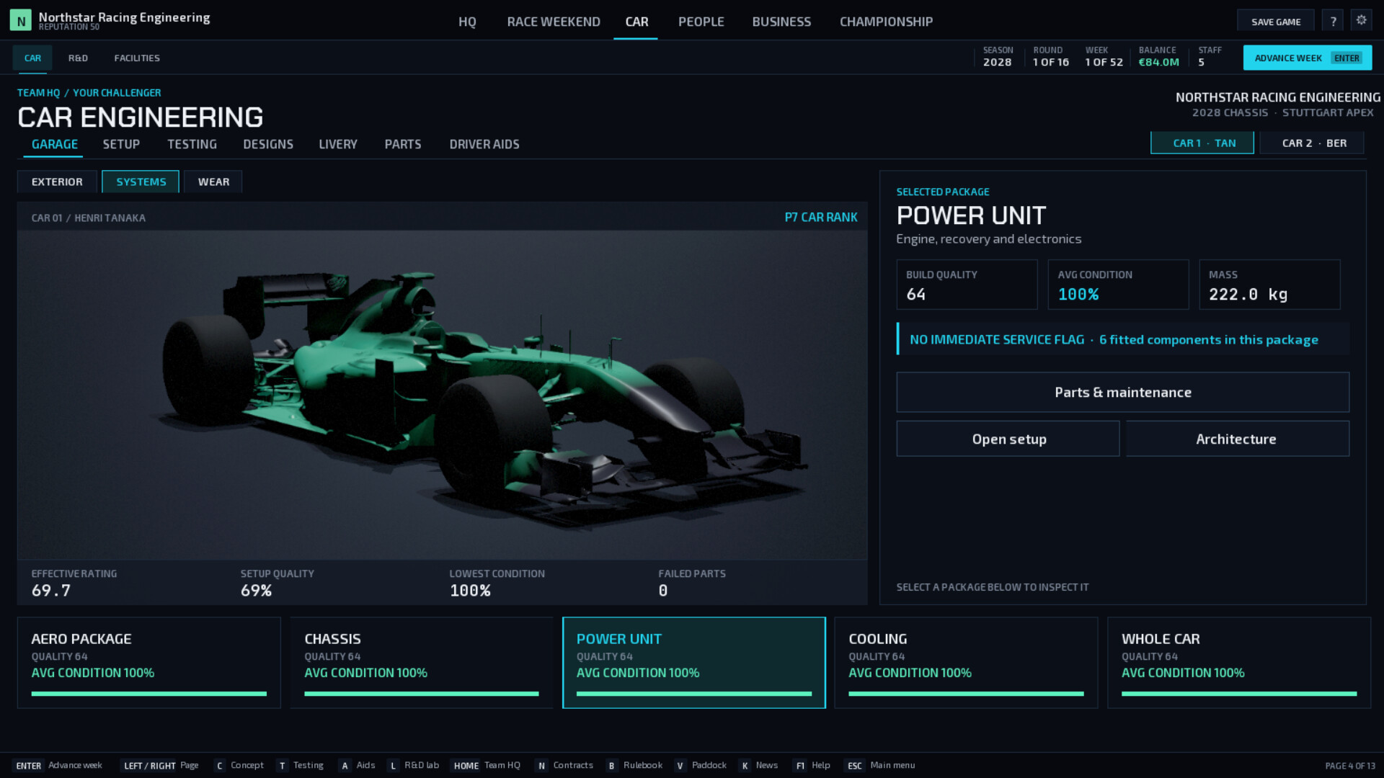The image size is (1384, 778).
Task: Open Parts & maintenance
Action: click(1123, 392)
